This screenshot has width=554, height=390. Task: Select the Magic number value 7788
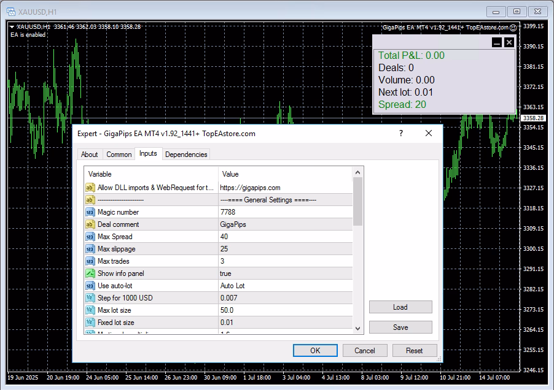coord(285,212)
